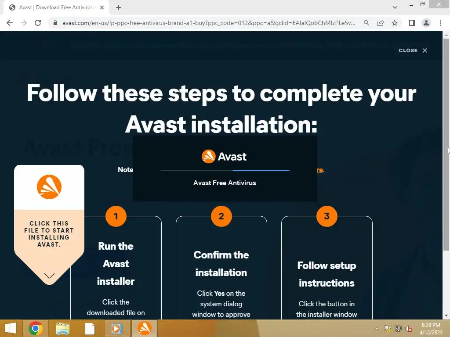This screenshot has height=337, width=450.
Task: Open the zoom magnifier icon in address bar
Action: 367,23
